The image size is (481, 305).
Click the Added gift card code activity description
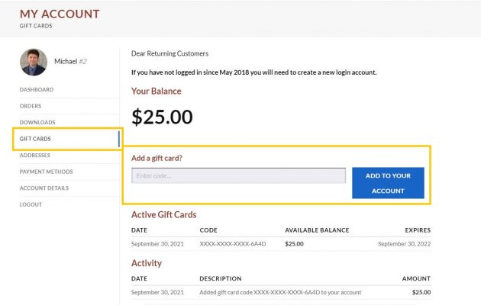click(280, 293)
